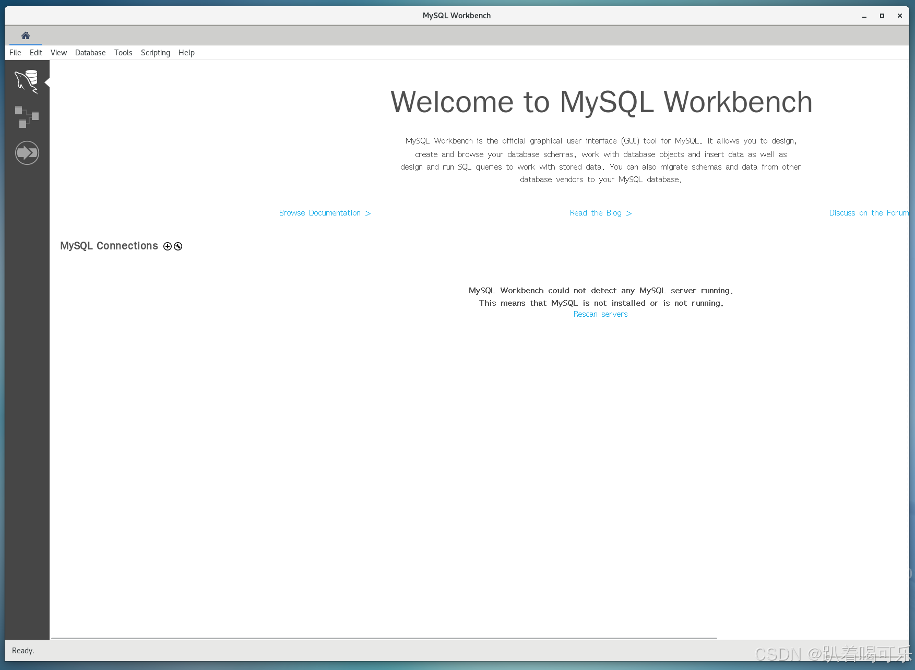Follow the Read the Blog link
This screenshot has height=670, width=915.
(x=601, y=213)
